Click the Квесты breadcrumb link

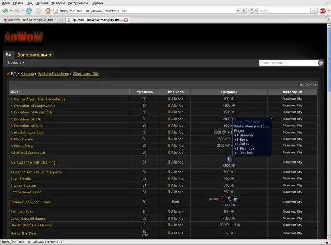click(x=27, y=74)
